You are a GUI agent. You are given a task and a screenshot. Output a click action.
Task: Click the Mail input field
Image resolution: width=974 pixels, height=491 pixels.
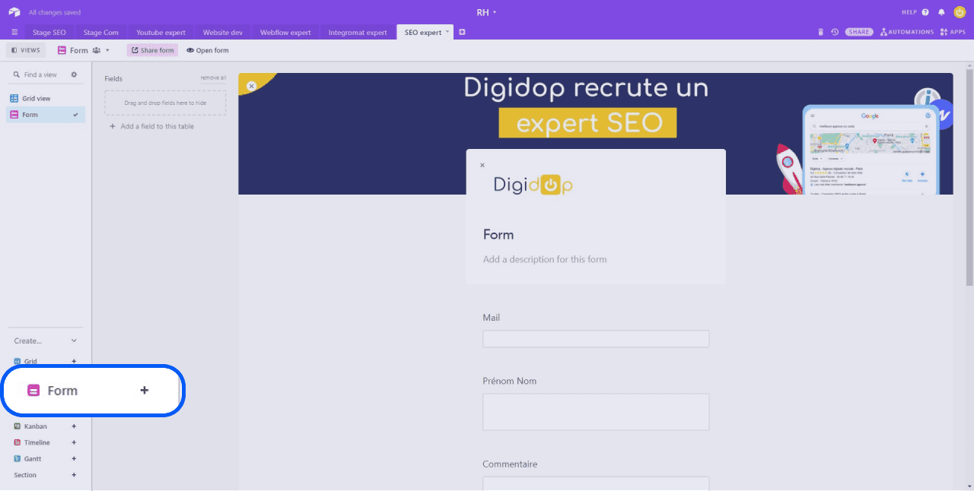click(596, 339)
